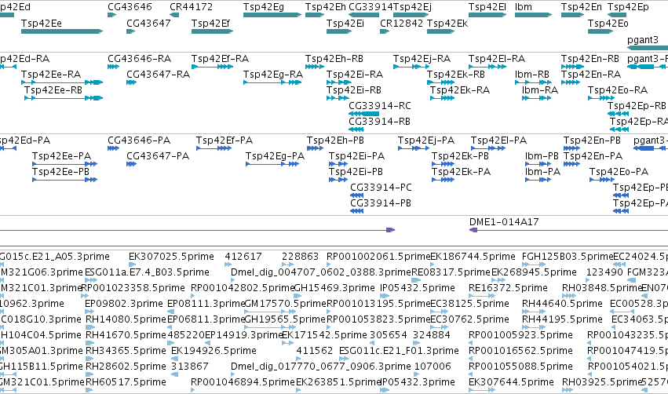Image resolution: width=668 pixels, height=394 pixels.
Task: Select the CG43647-PA protein feature
Action: click(x=131, y=164)
